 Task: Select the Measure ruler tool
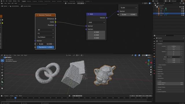pyautogui.click(x=2, y=82)
